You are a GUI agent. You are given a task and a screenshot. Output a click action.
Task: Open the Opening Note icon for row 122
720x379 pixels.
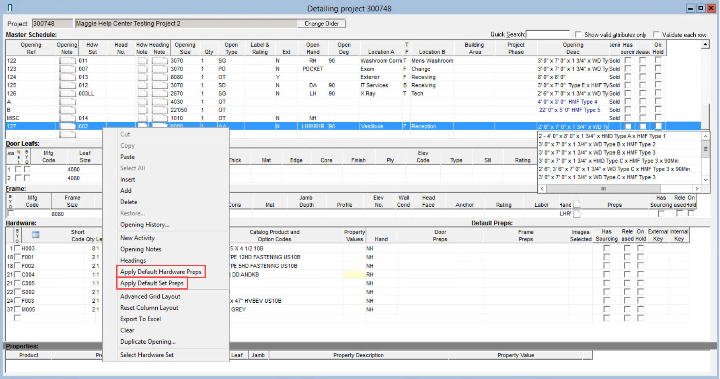[x=67, y=61]
